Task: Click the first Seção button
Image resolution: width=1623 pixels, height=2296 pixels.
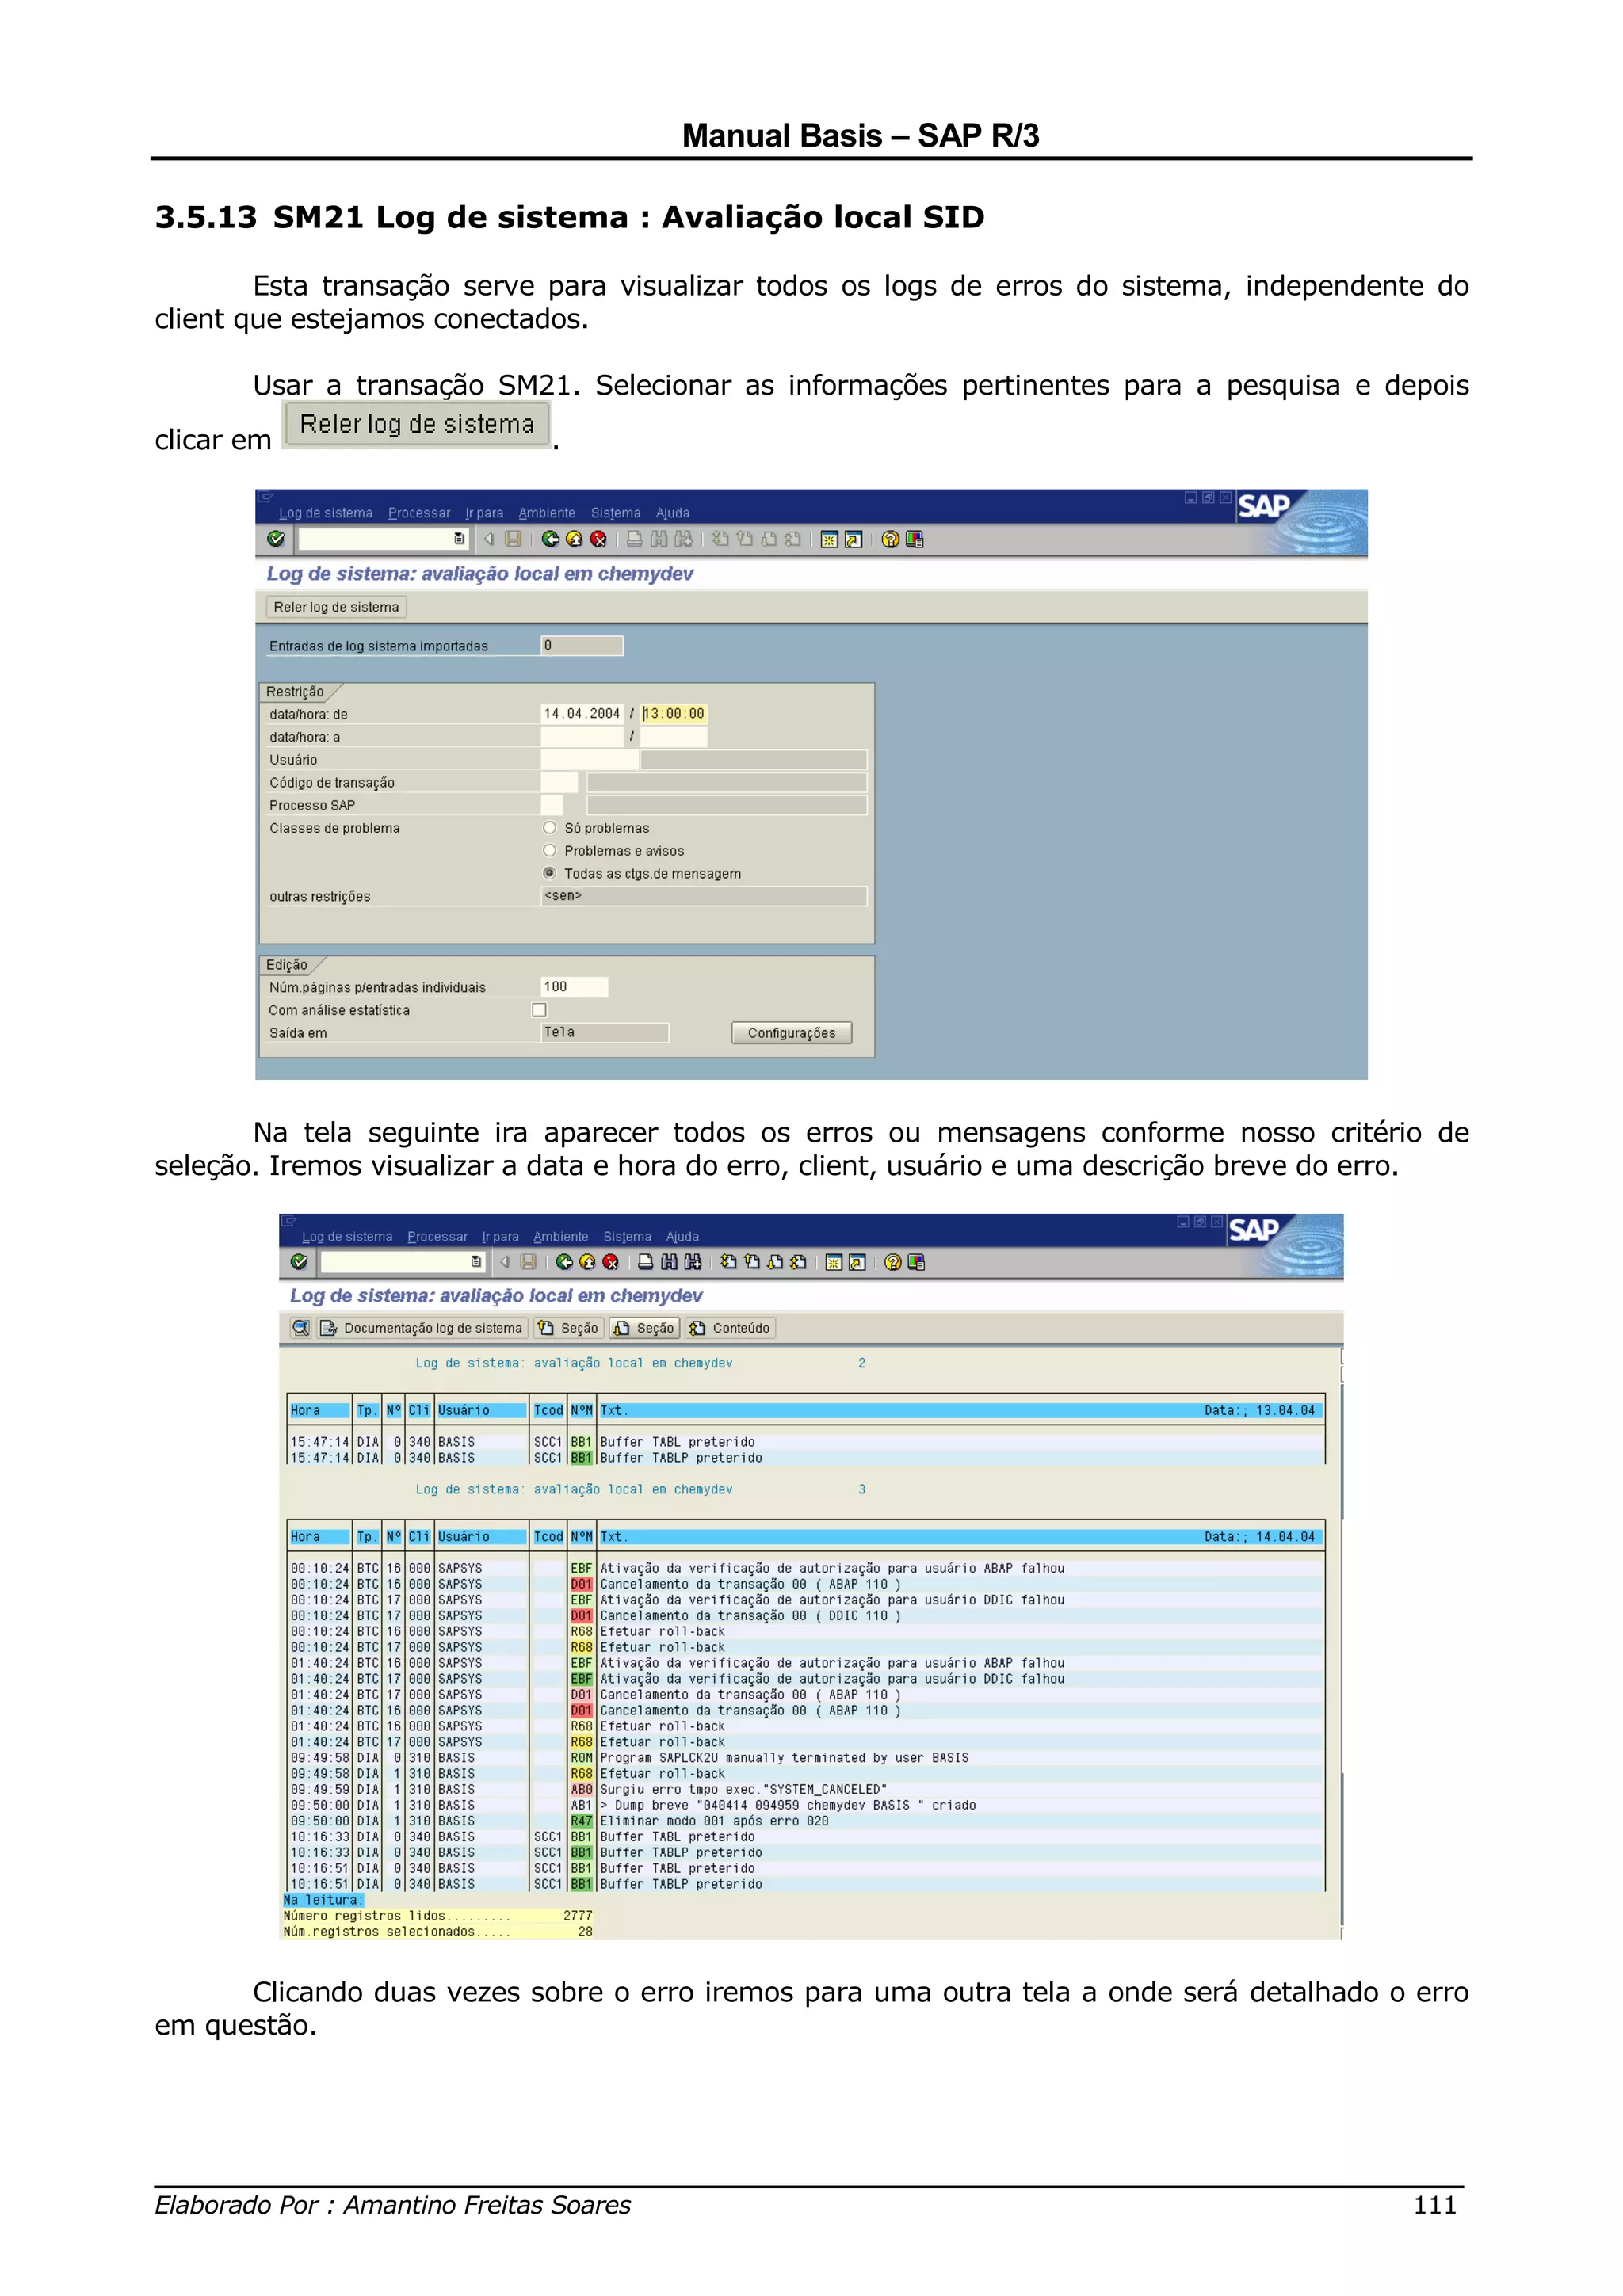Action: point(568,1328)
